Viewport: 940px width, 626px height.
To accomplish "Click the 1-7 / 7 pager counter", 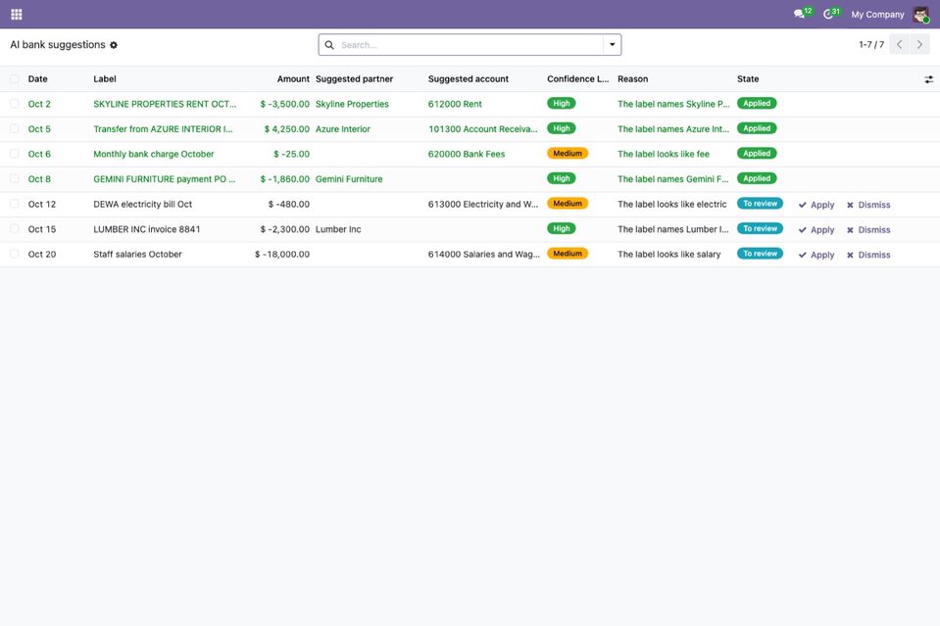I will tap(871, 45).
